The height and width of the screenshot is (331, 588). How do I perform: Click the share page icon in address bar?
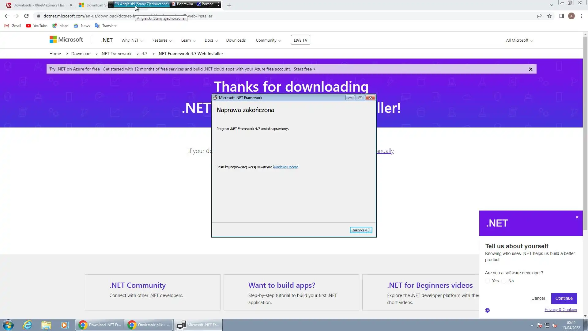[540, 16]
